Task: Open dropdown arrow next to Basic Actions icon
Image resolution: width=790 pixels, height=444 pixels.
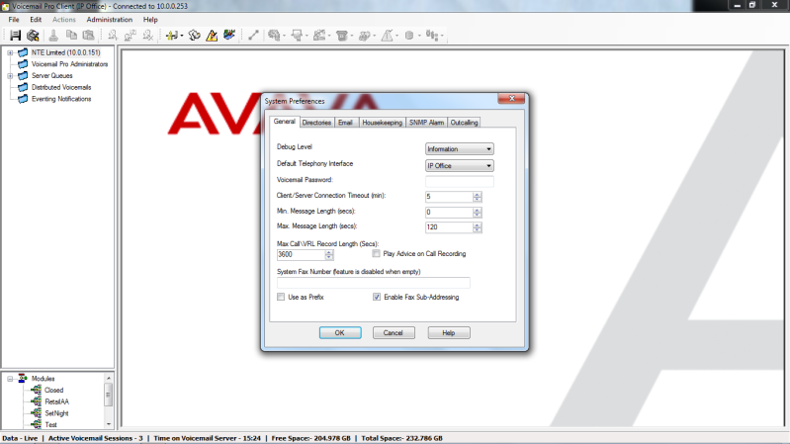Action: coord(284,36)
